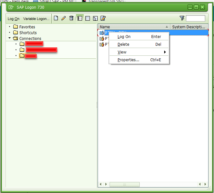The image size is (214, 193).
Task: Switch to List view icon
Action: tap(88, 18)
